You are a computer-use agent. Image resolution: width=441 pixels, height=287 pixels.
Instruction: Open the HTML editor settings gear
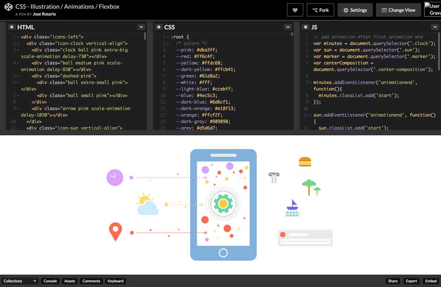point(12,27)
